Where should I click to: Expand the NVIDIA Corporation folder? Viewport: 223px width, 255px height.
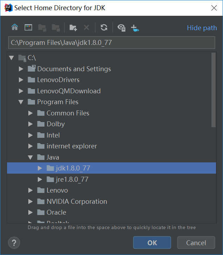(30, 201)
